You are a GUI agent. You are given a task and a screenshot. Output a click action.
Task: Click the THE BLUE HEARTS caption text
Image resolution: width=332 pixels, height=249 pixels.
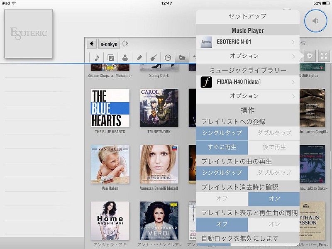point(110,132)
